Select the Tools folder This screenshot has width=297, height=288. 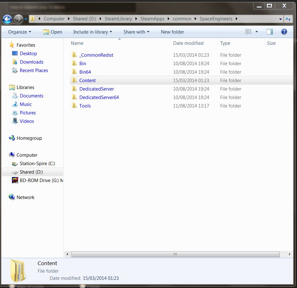coord(85,106)
